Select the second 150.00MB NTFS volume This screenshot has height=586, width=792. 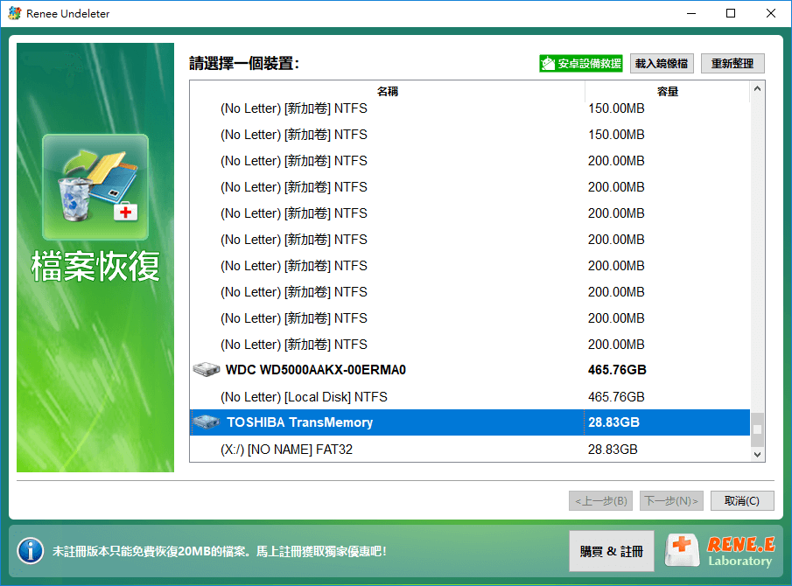470,135
